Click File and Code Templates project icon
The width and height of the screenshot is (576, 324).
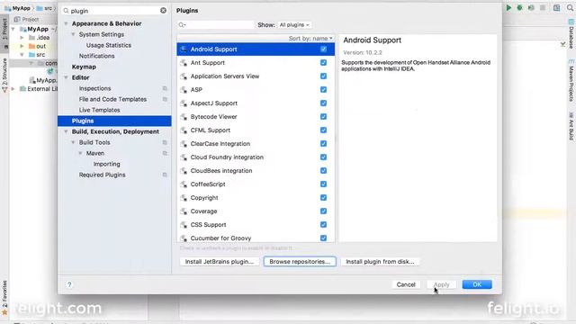(x=165, y=99)
